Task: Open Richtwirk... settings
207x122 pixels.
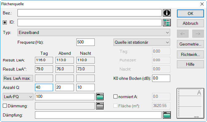Action: (190, 54)
